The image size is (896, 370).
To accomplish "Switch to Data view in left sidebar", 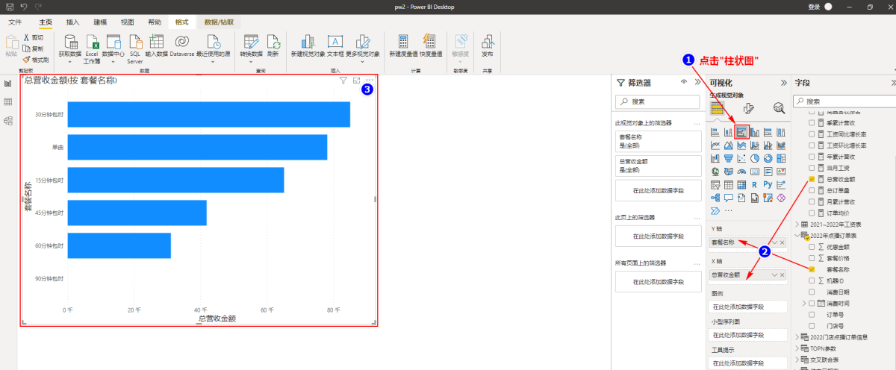I will (x=8, y=102).
